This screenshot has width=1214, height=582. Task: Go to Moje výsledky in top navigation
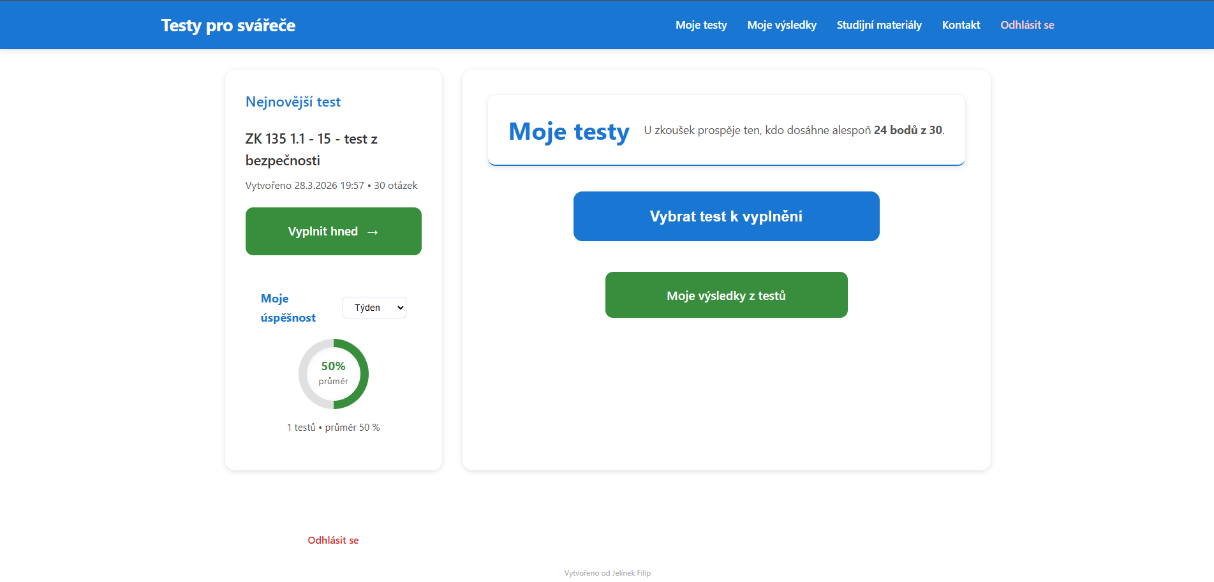(781, 25)
